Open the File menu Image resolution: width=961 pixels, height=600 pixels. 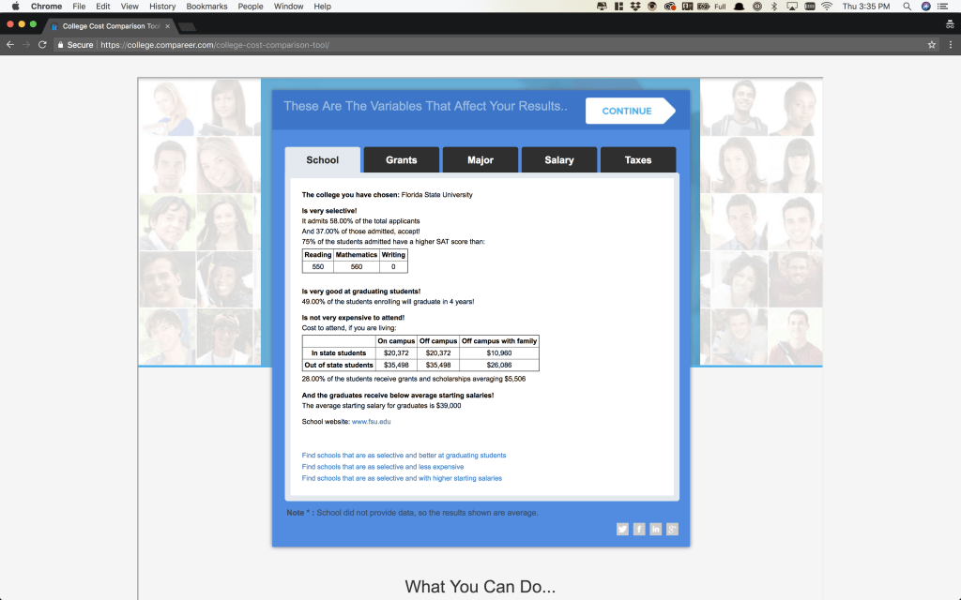79,7
